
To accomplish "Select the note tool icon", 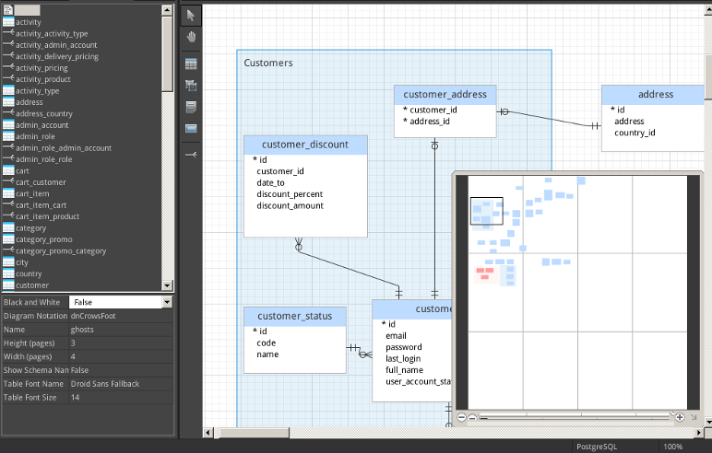I will pos(191,107).
